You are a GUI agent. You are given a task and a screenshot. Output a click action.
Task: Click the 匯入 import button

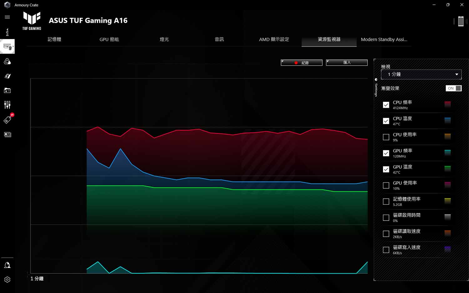click(x=347, y=62)
